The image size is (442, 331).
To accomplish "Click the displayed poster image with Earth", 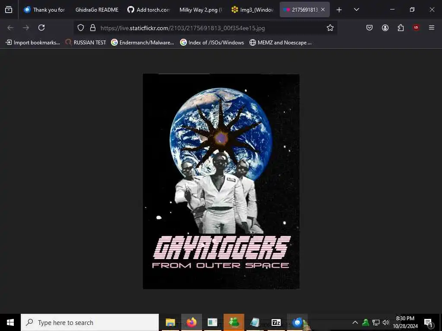I will (221, 181).
